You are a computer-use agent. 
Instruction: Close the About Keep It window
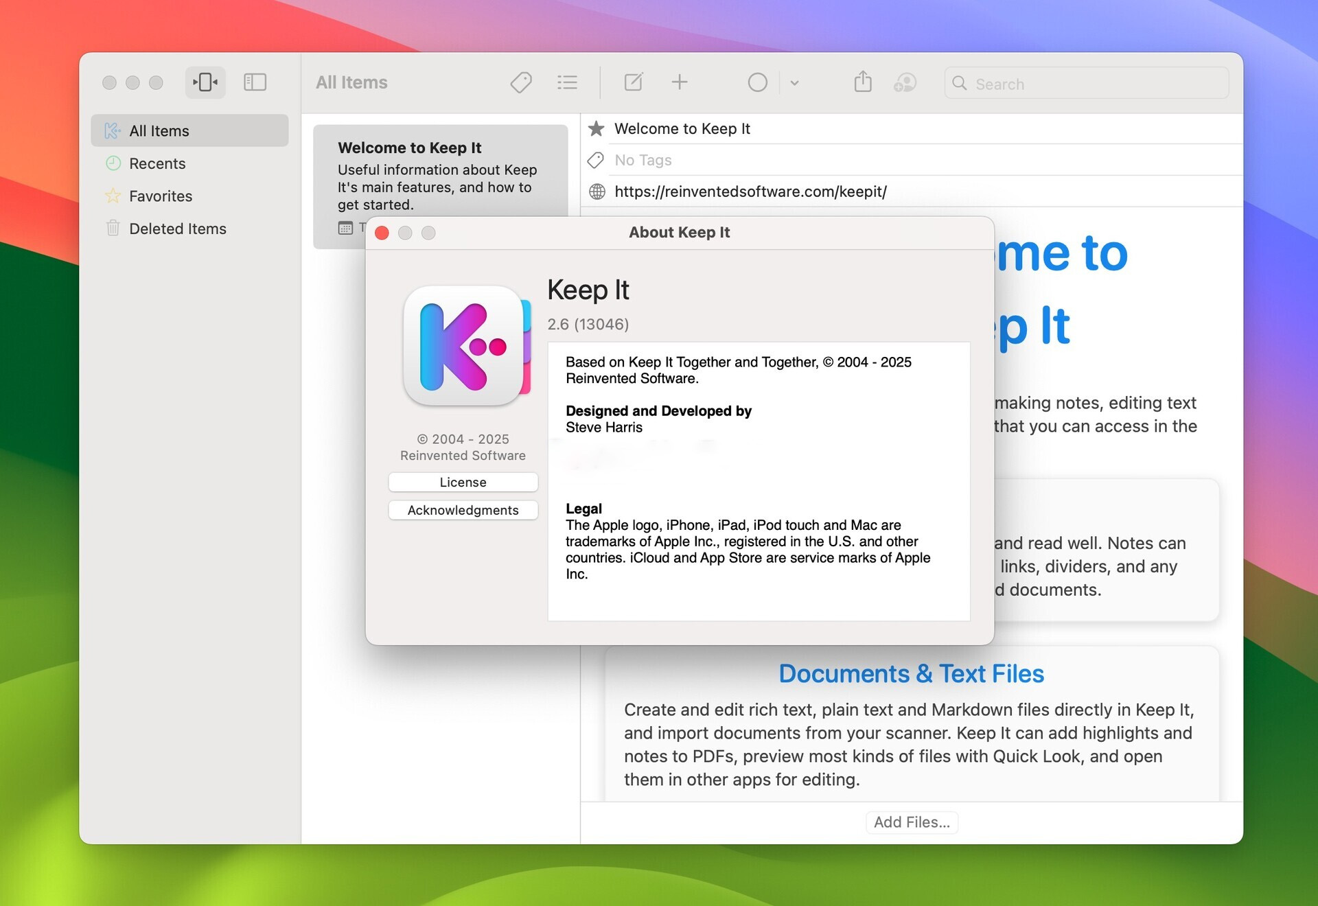tap(382, 233)
